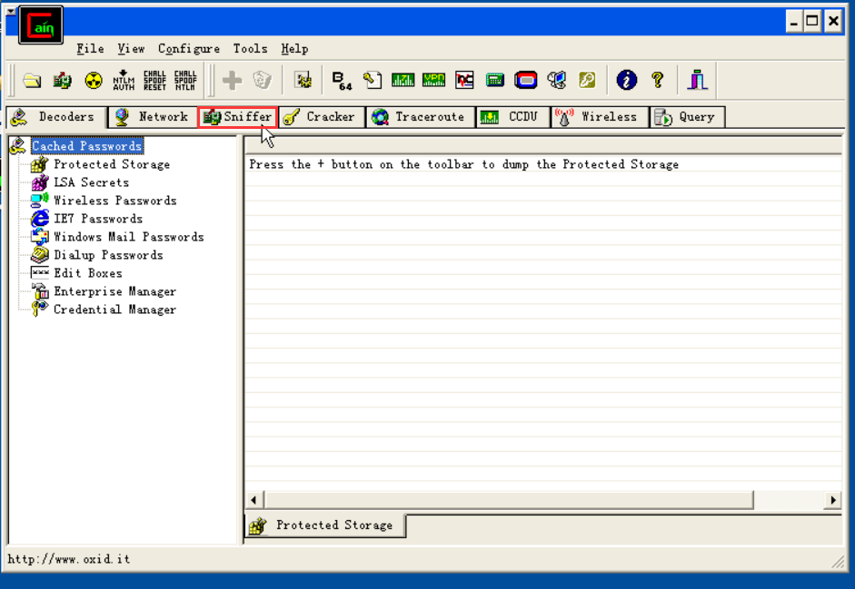Open the Help menu
855x589 pixels.
click(x=294, y=48)
